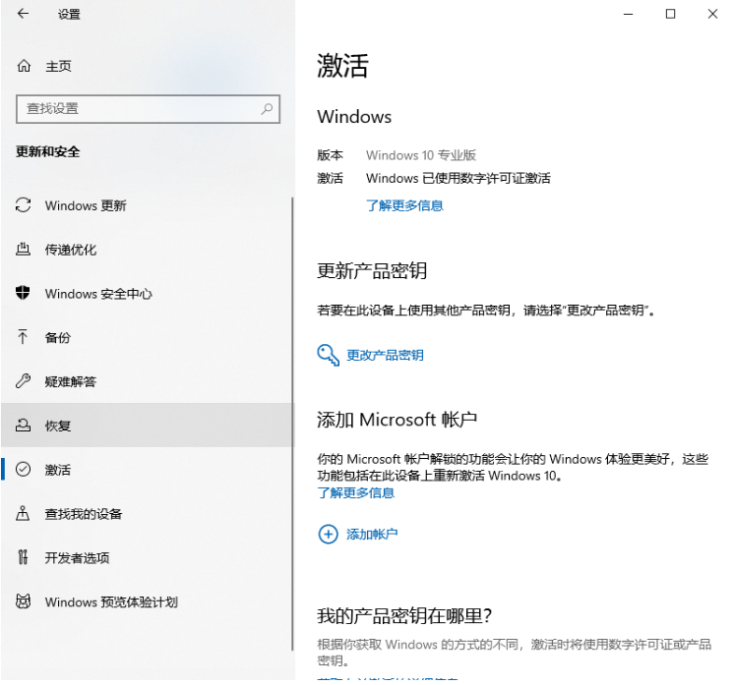Open 查找我的设备 settings page
The height and width of the screenshot is (685, 733).
coord(84,514)
